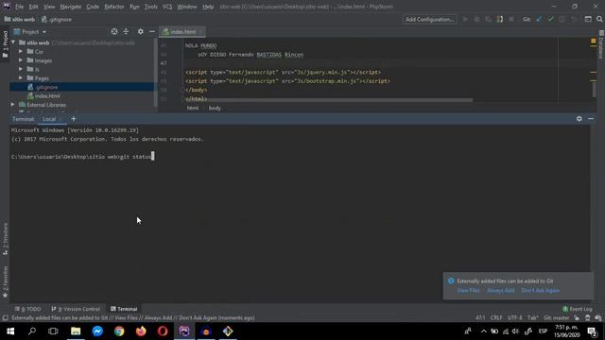Open Search Everywhere magnifier in toolbar
605x340 pixels.
pyautogui.click(x=599, y=19)
